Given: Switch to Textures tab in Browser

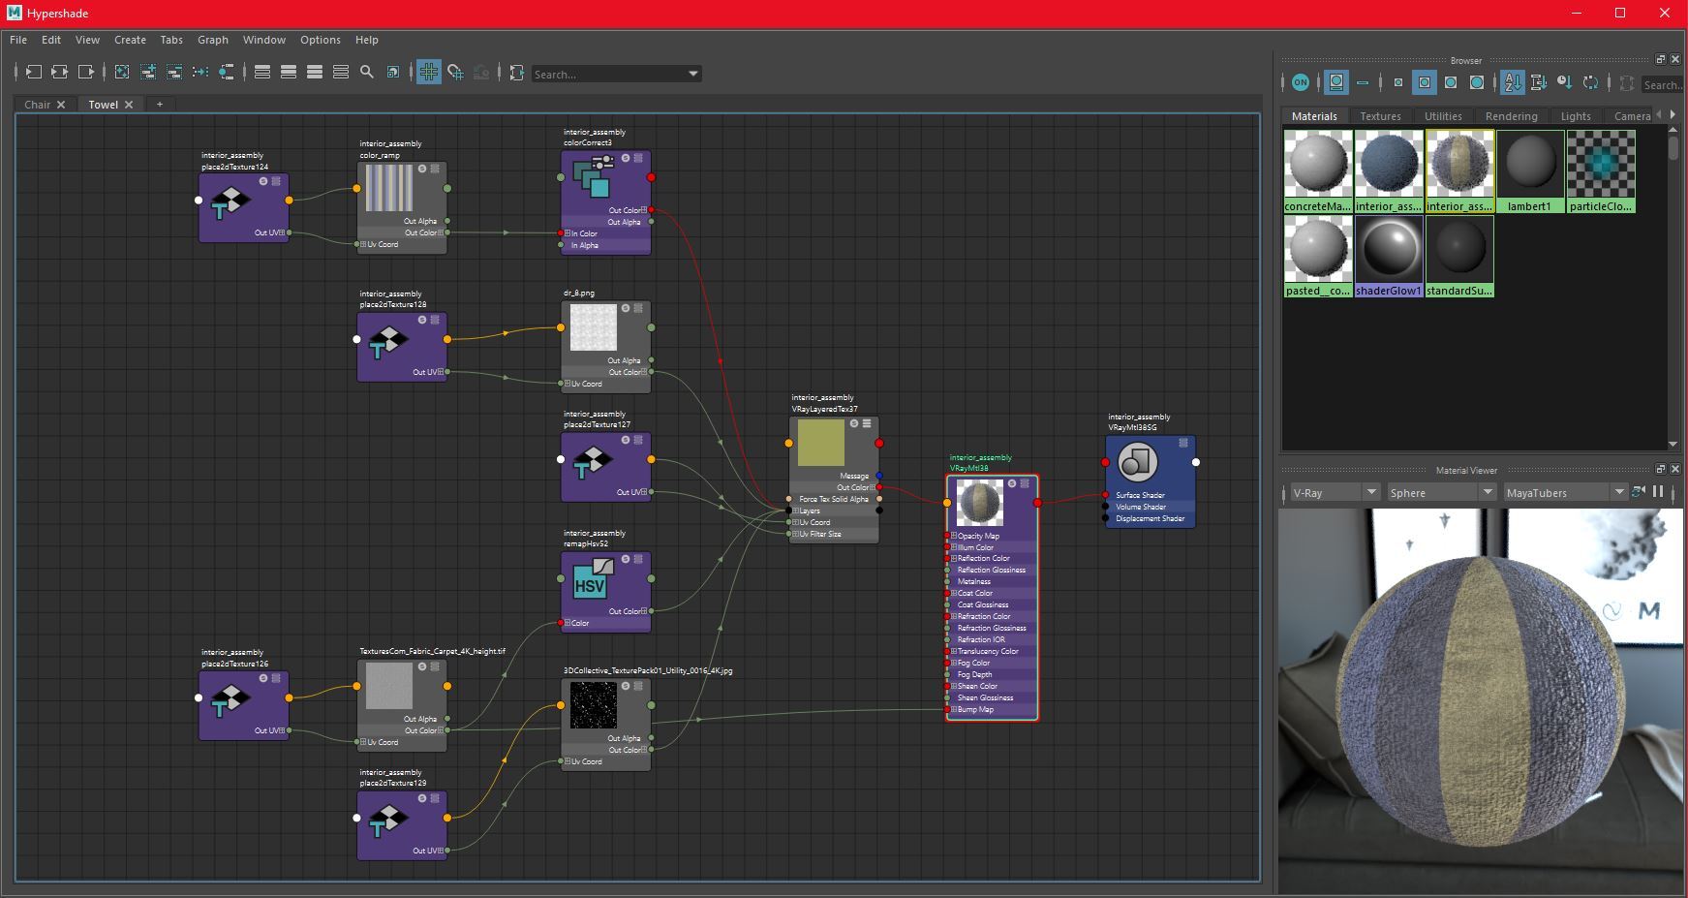Looking at the screenshot, I should point(1380,116).
